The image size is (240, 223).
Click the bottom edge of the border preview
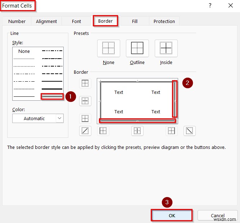coord(137,121)
